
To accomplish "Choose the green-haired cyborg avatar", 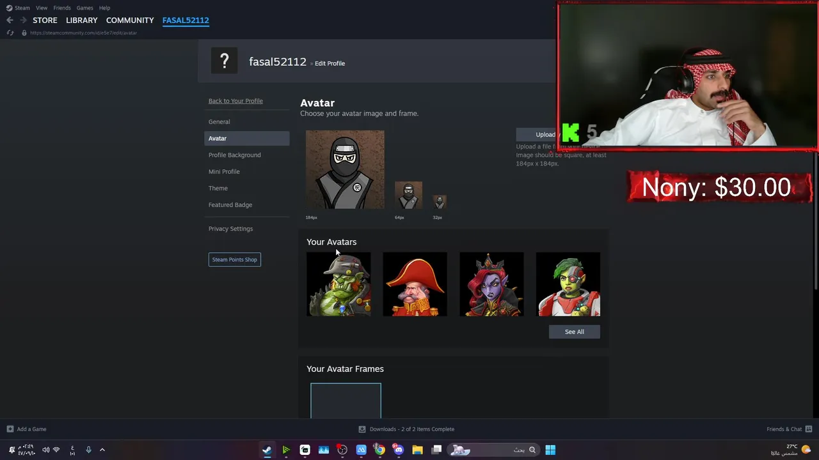I will tap(568, 284).
